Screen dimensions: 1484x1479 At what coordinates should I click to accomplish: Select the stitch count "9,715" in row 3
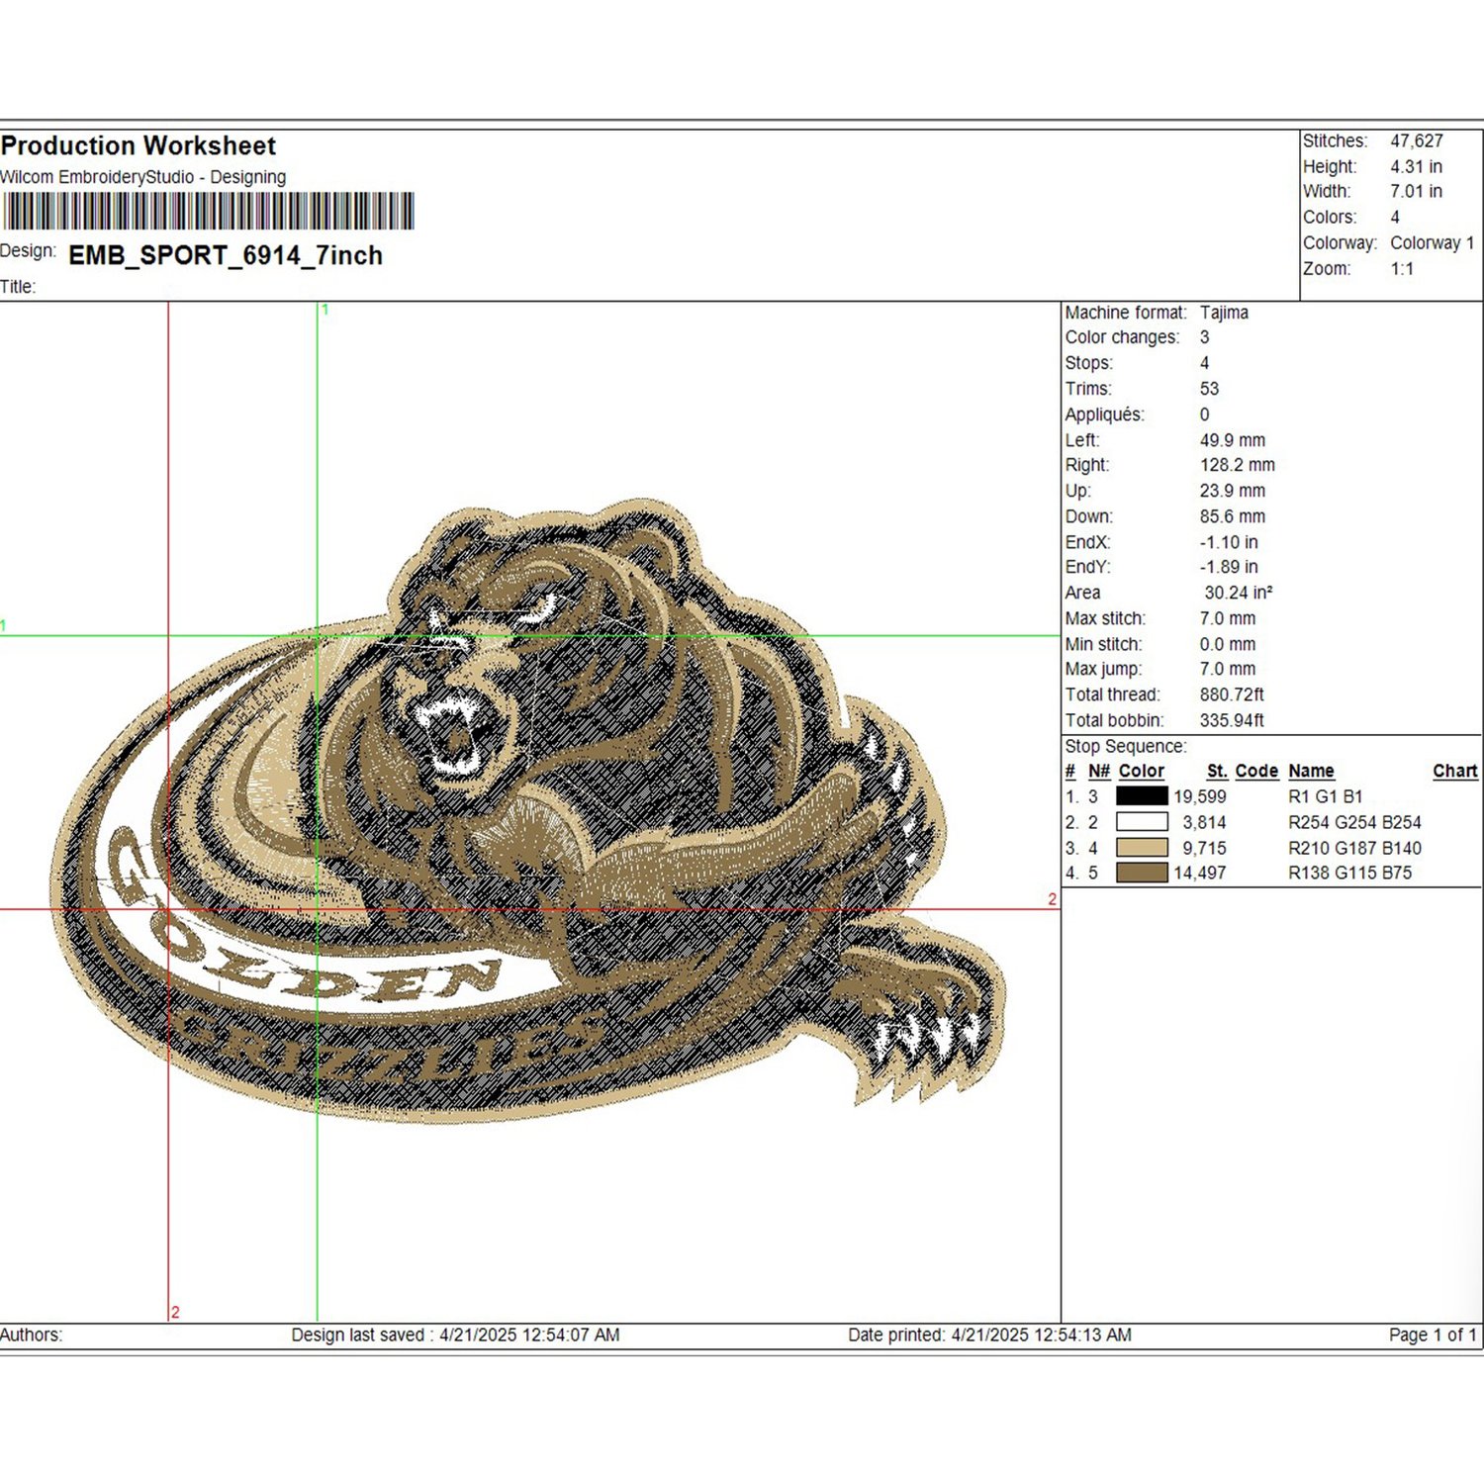click(1204, 848)
